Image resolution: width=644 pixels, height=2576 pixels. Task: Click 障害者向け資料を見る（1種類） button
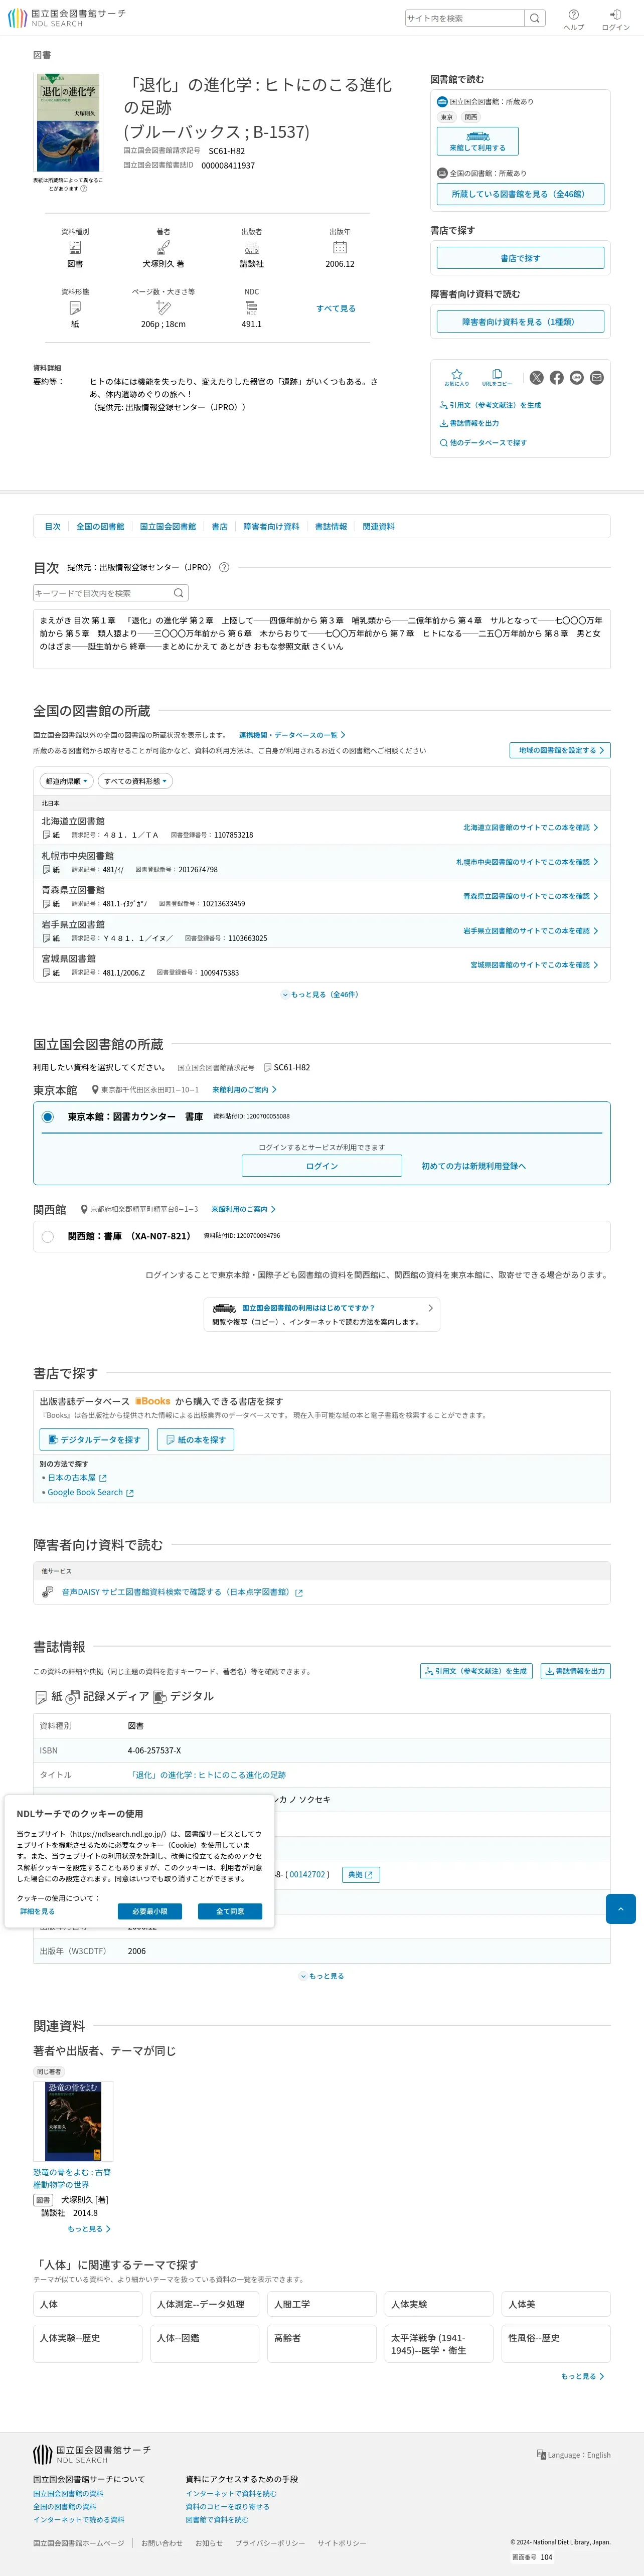(x=520, y=322)
